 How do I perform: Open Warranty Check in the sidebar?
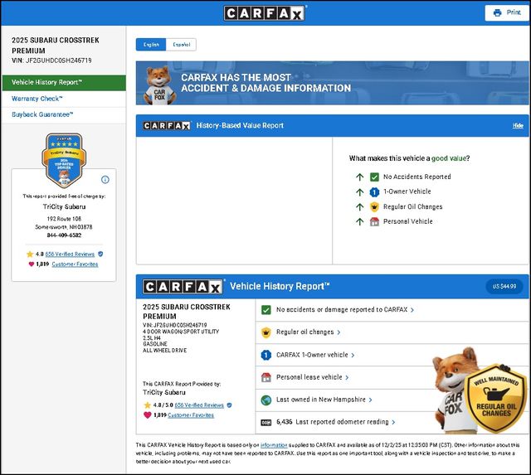(37, 99)
